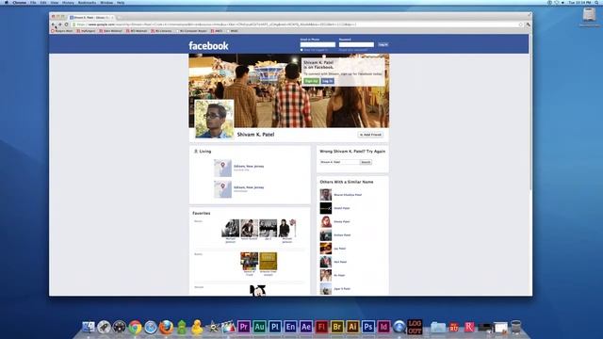
Task: Click the first Edison, New Jersey map thumbnail
Action: [222, 168]
